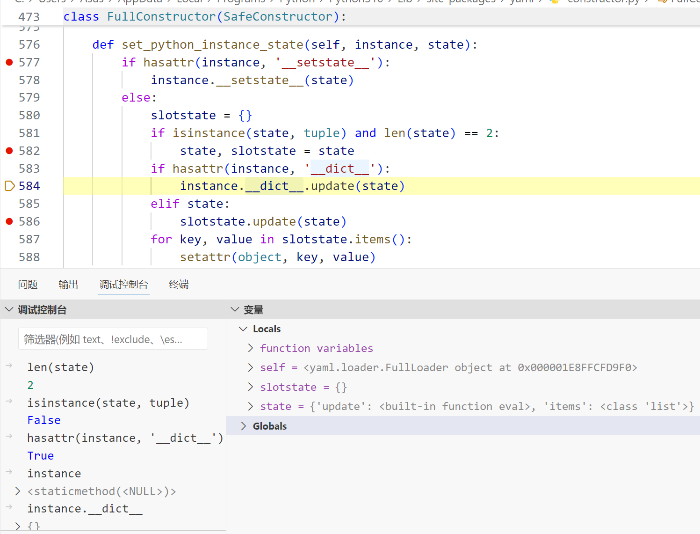Expand the state dictionary variable

(x=251, y=406)
